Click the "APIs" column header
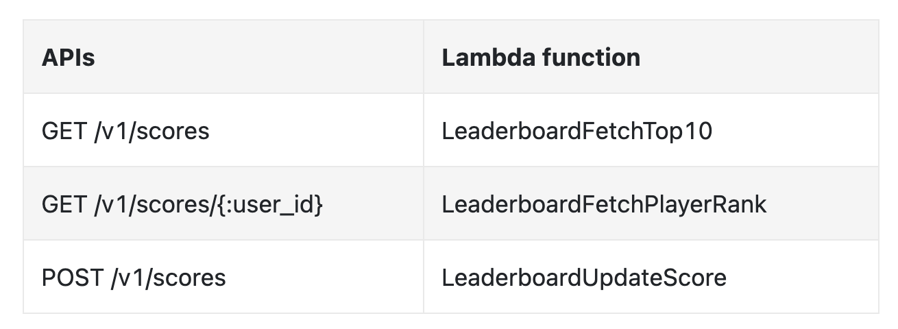 (68, 58)
